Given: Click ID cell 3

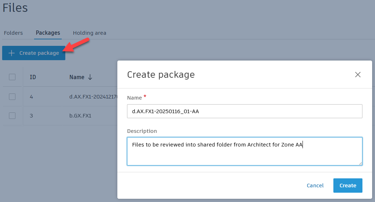Looking at the screenshot, I should (x=31, y=116).
